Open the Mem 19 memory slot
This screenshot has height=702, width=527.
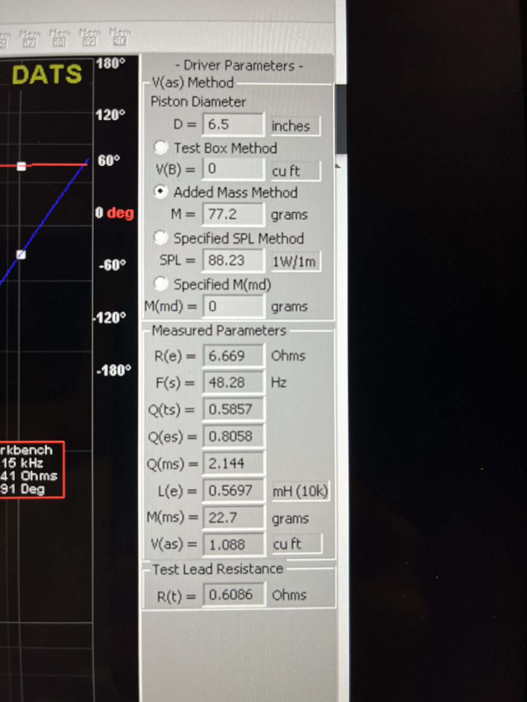pyautogui.click(x=90, y=37)
